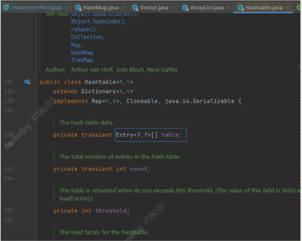Screen dimensions: 302x241
Task: Click the 'The hash table data.' doc comment
Action: tap(87, 122)
